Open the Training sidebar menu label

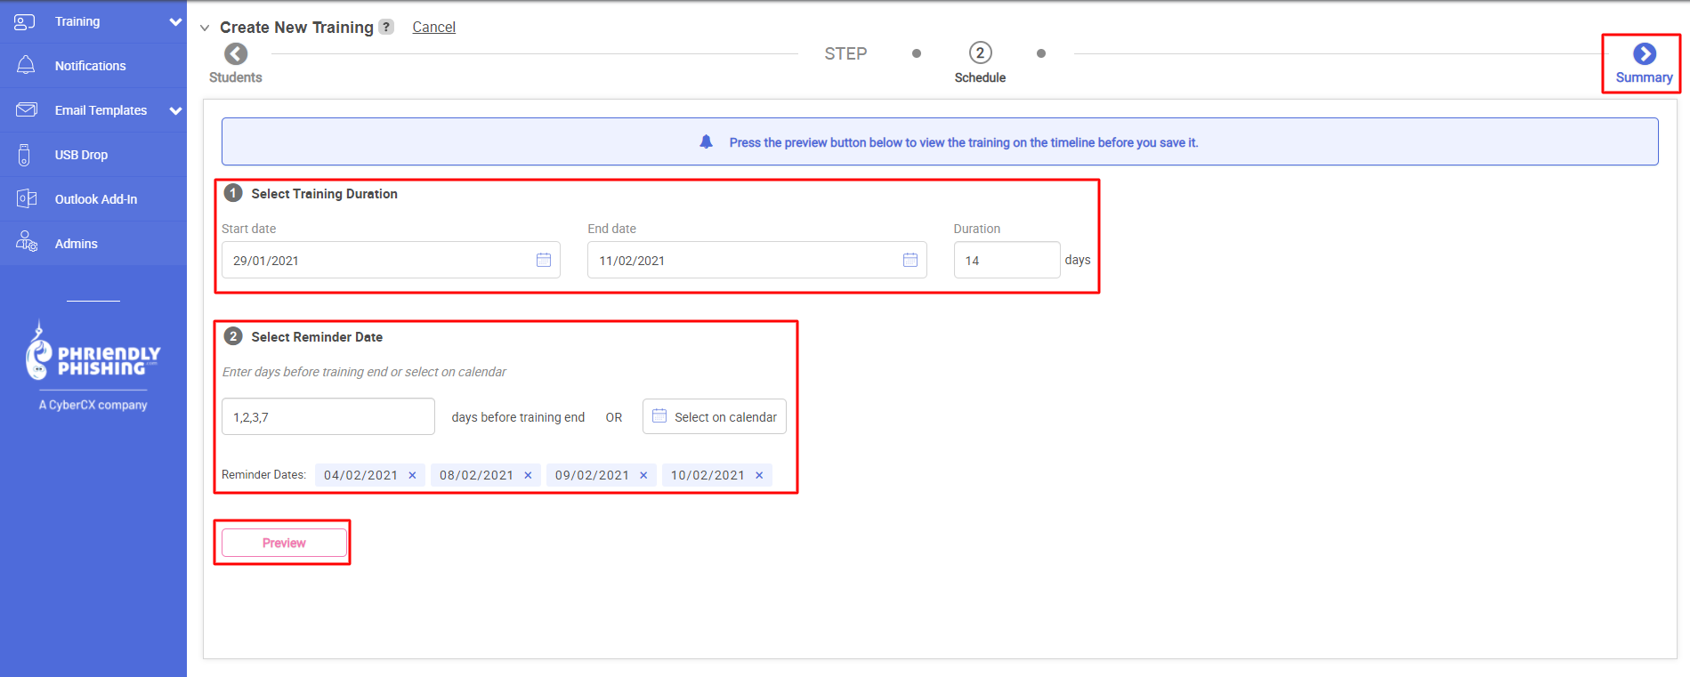coord(77,21)
